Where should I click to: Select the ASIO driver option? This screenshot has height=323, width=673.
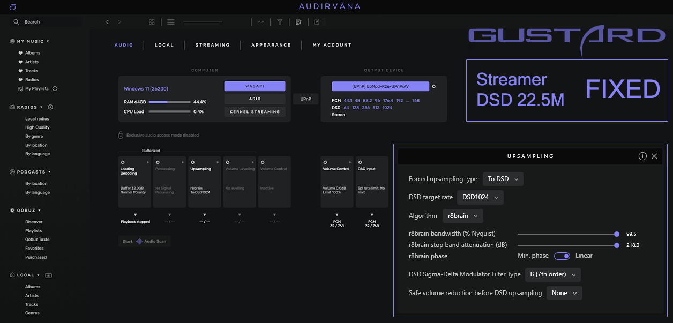[255, 99]
